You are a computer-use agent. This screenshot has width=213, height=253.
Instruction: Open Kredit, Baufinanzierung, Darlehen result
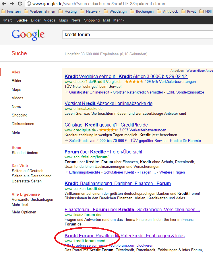click(118, 184)
